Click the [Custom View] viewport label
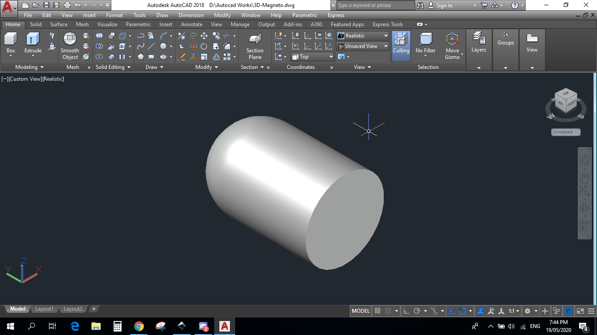 tap(25, 79)
